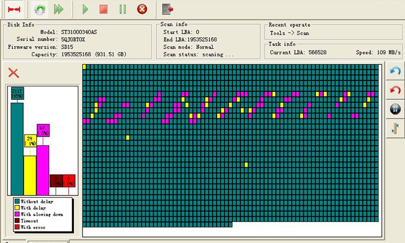Click the blue undo arrow icon
The height and width of the screenshot is (243, 405).
pyautogui.click(x=395, y=71)
